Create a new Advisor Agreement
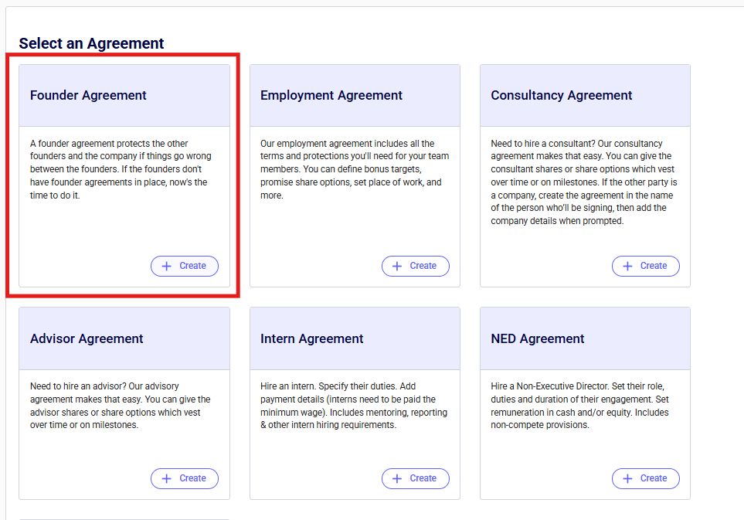 (x=185, y=478)
